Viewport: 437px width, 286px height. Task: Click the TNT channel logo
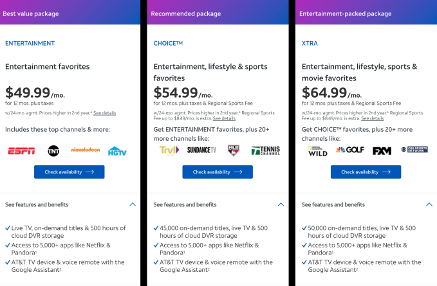53,151
